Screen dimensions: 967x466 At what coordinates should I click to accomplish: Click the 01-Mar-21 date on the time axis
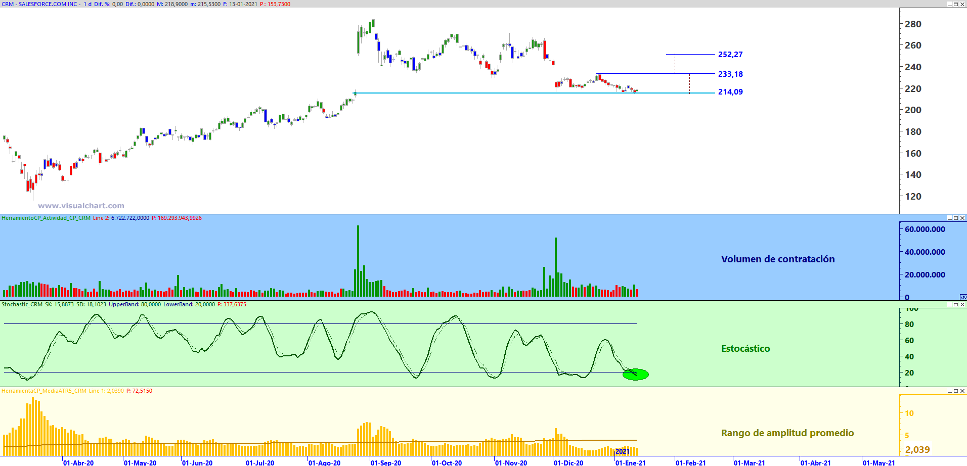click(x=750, y=462)
